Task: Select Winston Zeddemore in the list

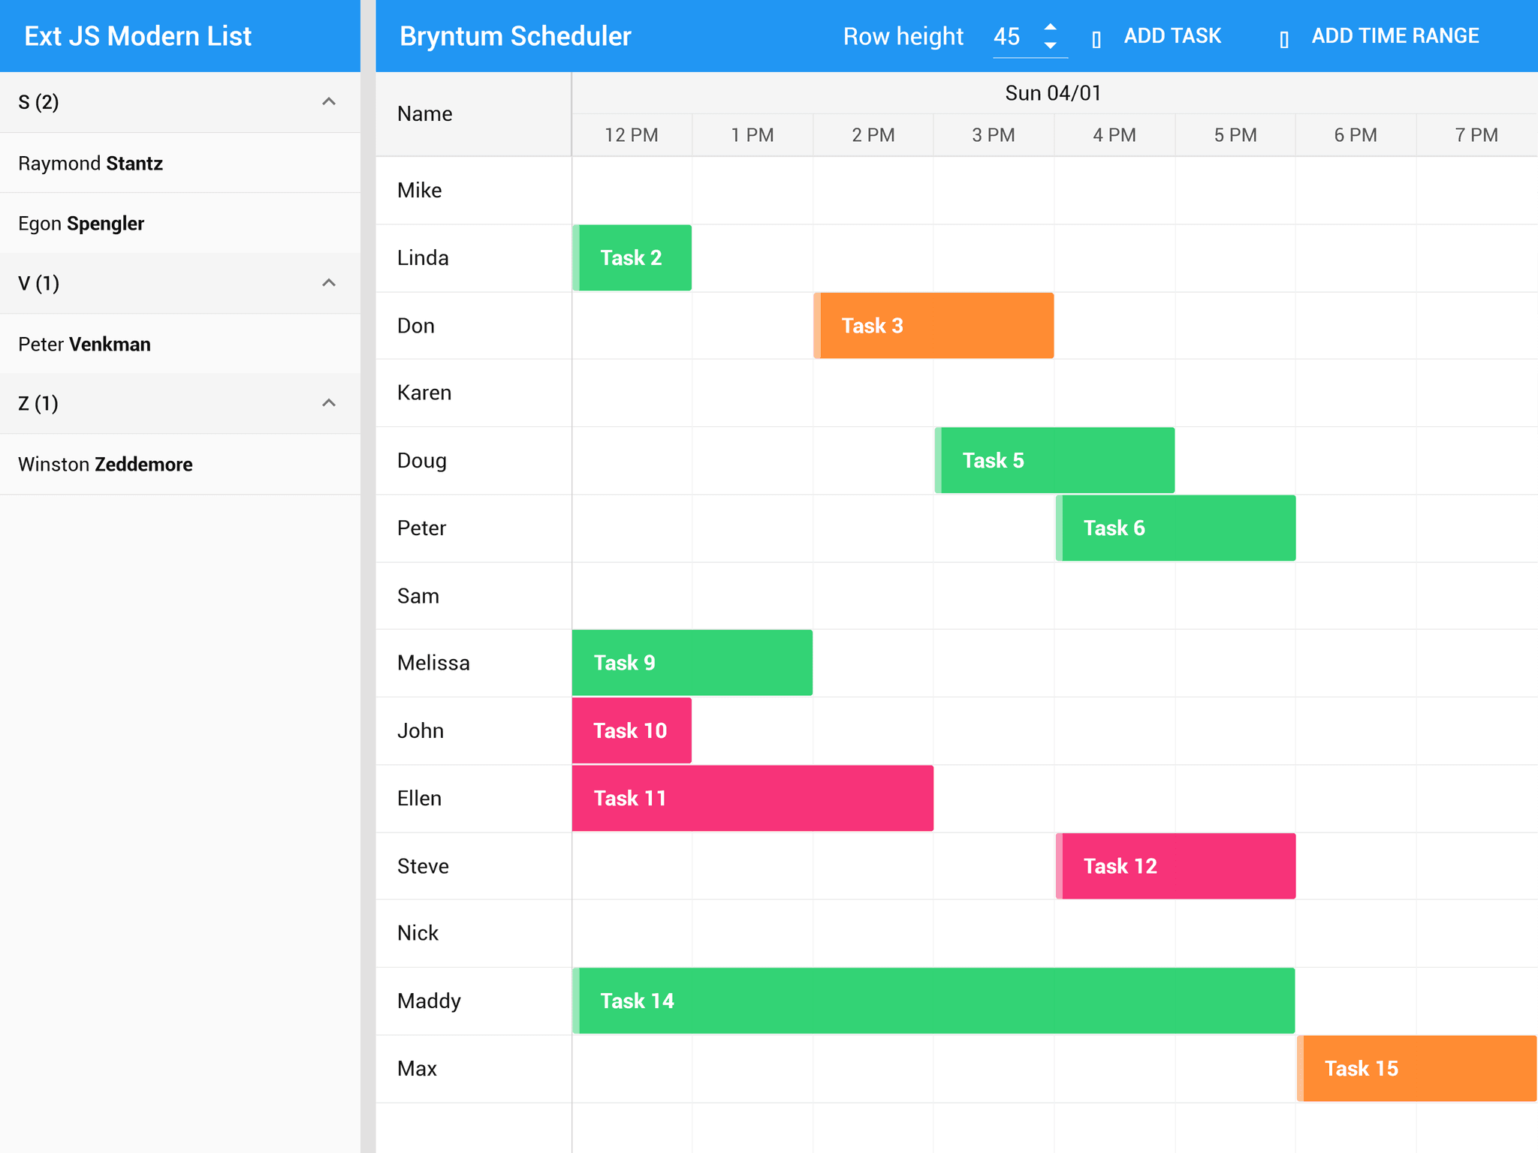Action: [x=105, y=464]
